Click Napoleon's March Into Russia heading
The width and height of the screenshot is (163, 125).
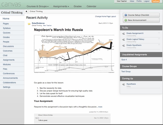pyautogui.click(x=58, y=30)
